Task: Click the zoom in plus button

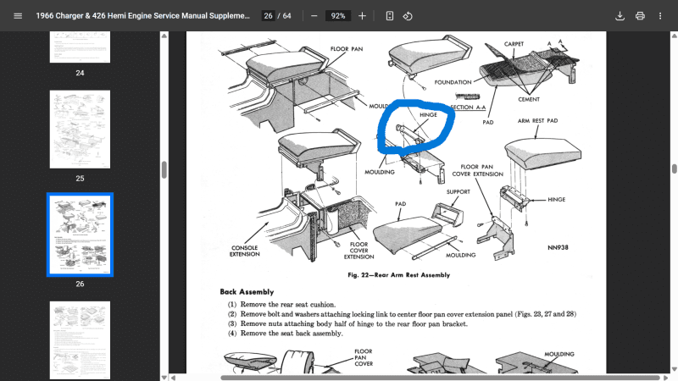Action: click(363, 16)
